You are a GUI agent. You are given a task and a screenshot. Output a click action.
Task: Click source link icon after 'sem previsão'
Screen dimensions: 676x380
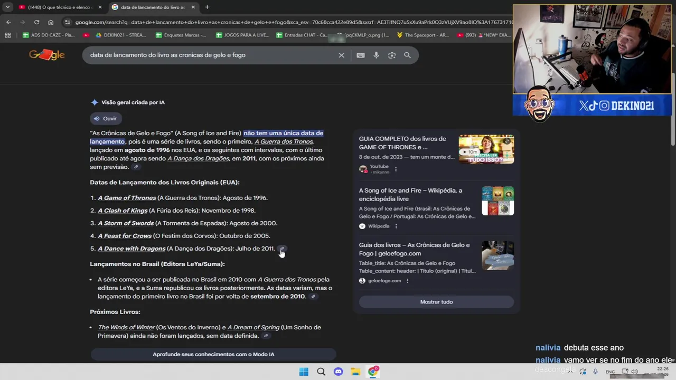[136, 167]
